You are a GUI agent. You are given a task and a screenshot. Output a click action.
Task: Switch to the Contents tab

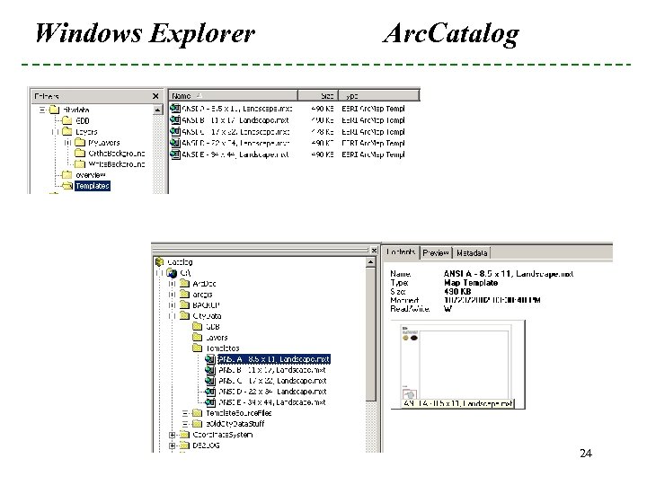401,252
